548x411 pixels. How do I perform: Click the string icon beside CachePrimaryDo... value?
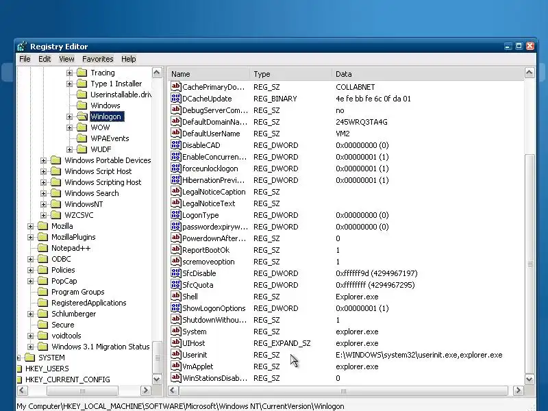tap(176, 86)
